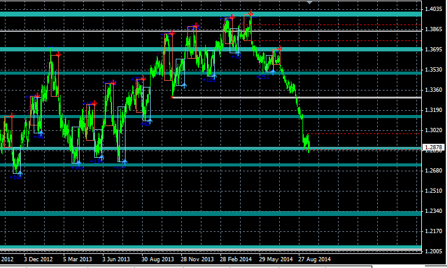
Task: Select the blue arrow above the 3 Jun 2013 date
Action: pyautogui.click(x=124, y=162)
